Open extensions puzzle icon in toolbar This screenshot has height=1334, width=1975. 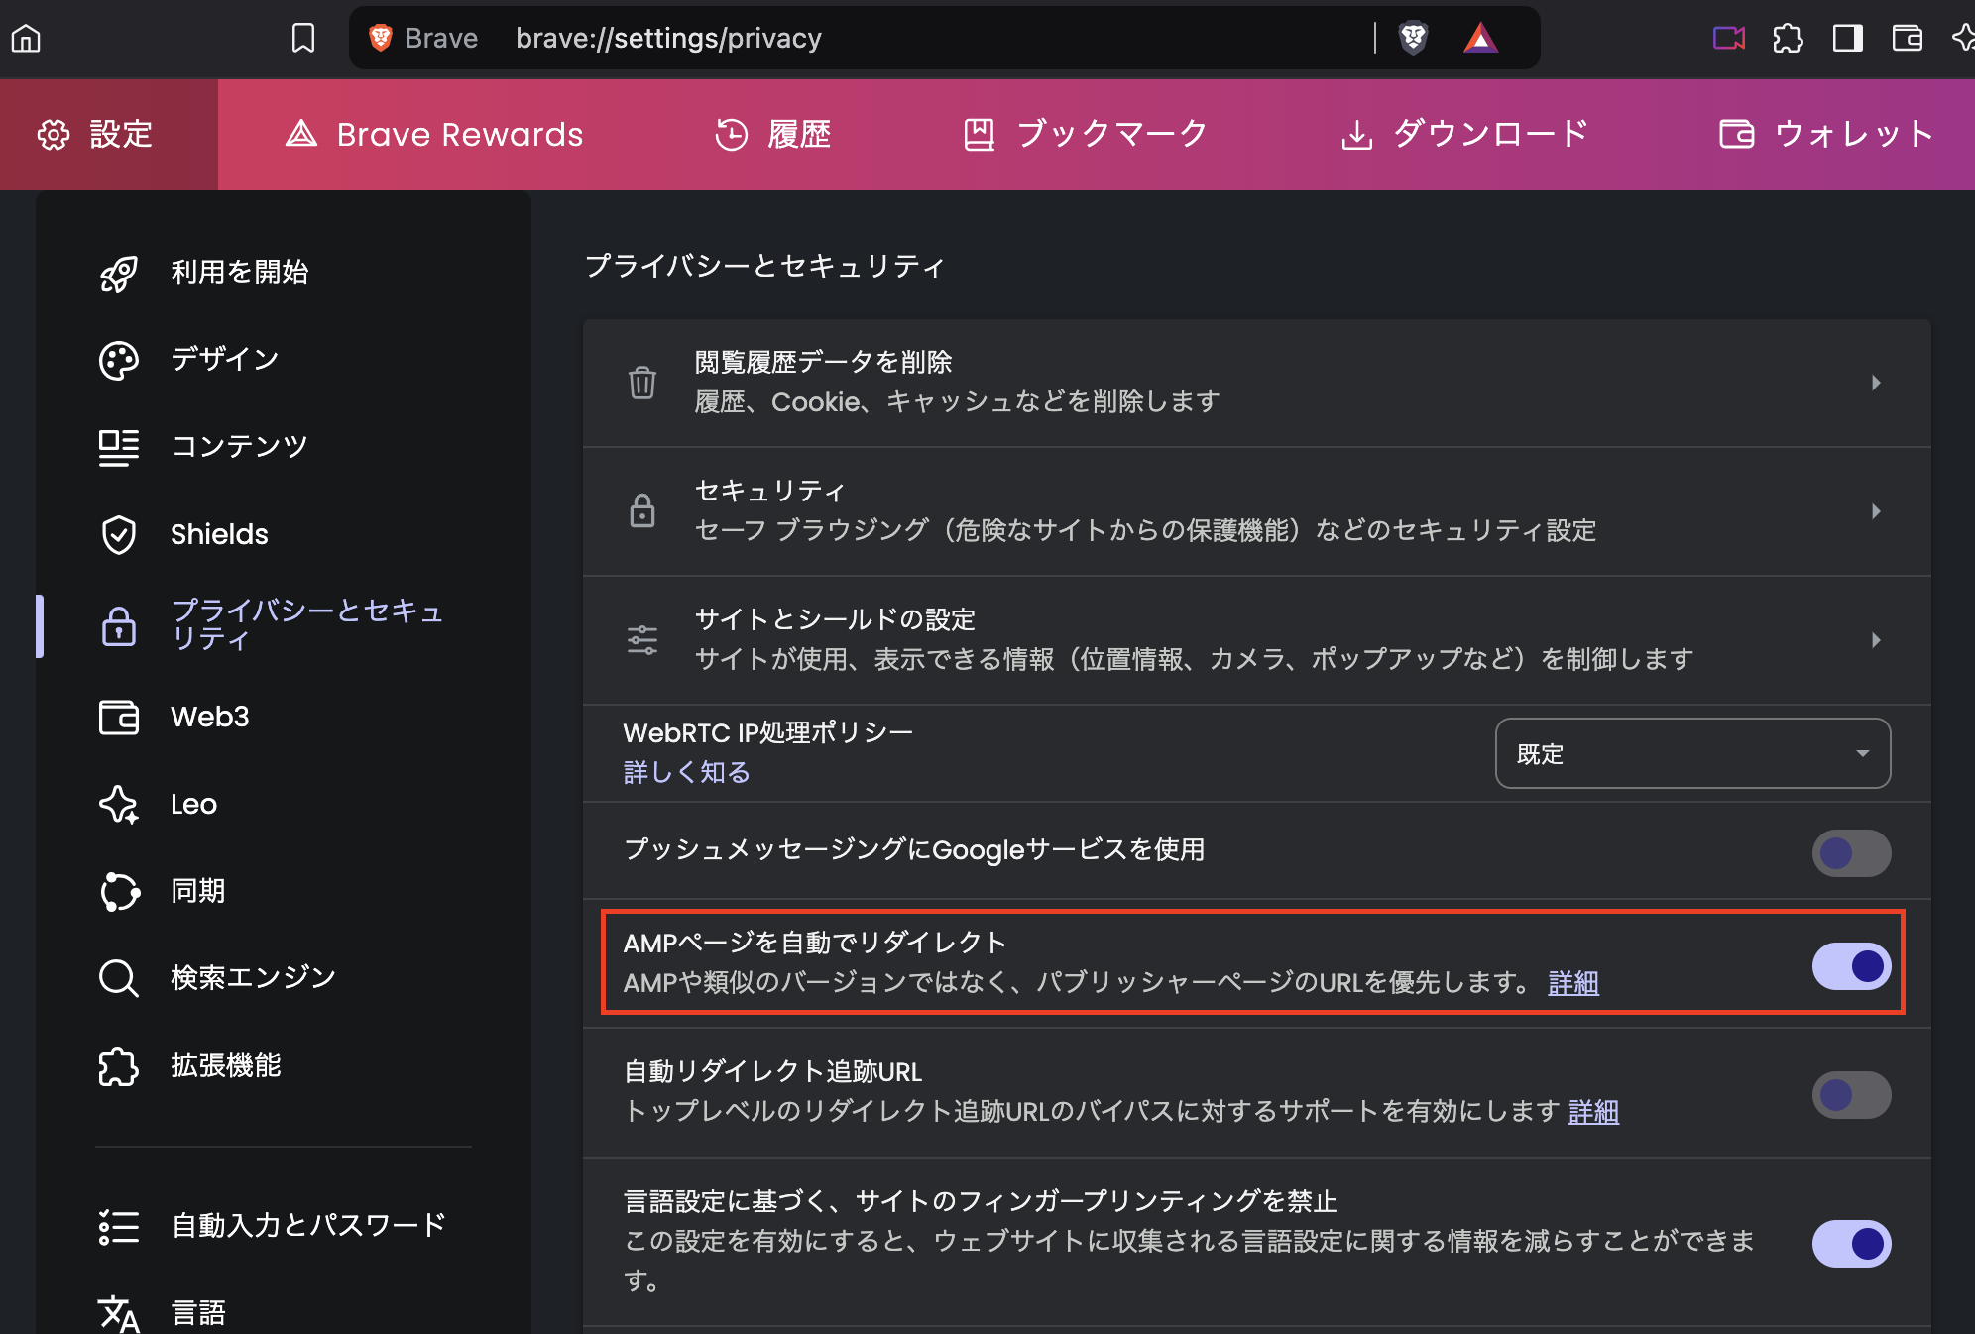pos(1788,39)
